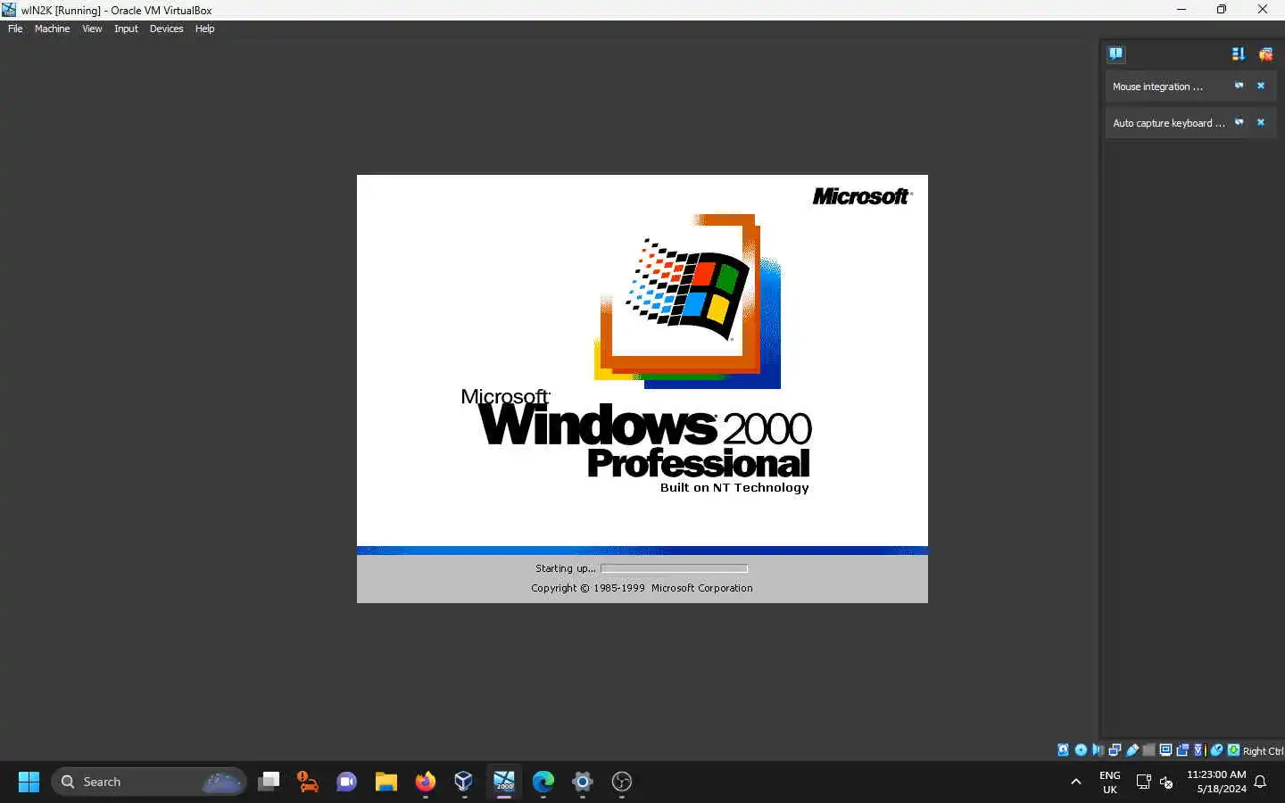Close the wIN2K VirtualBox window

[1263, 10]
